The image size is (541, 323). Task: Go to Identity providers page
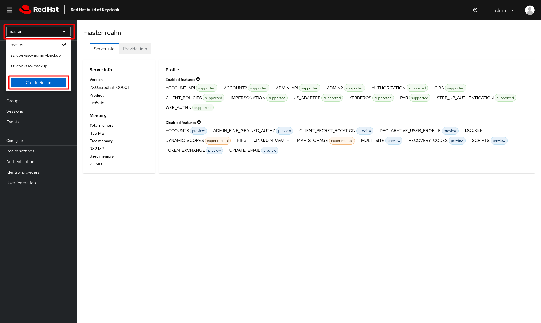(23, 172)
